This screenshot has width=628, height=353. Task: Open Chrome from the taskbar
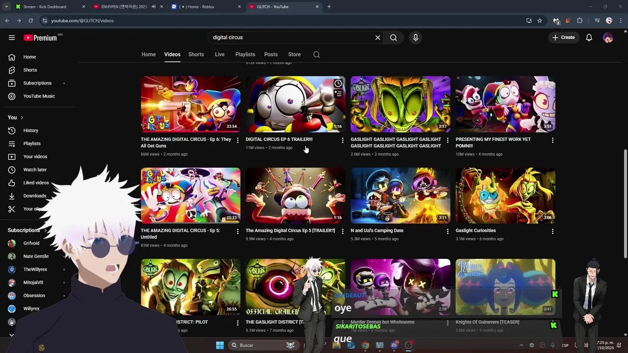click(x=365, y=345)
